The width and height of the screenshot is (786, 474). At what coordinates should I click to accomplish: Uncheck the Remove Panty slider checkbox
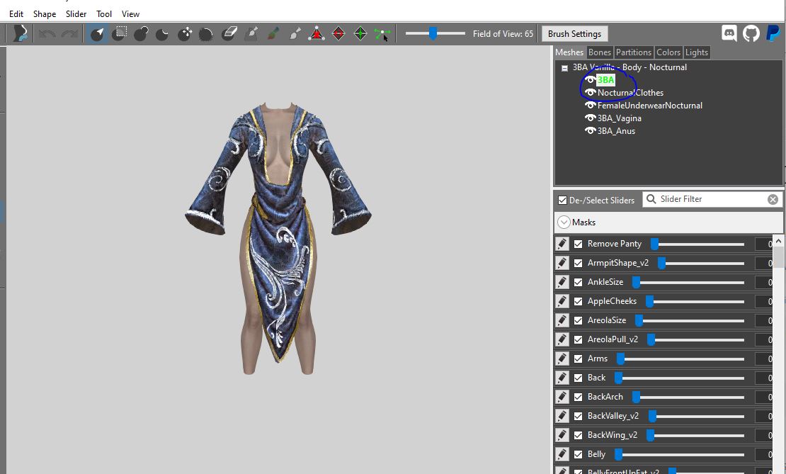pos(578,244)
